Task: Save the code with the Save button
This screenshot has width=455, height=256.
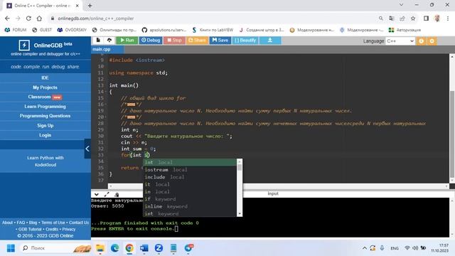Action: tap(220, 41)
